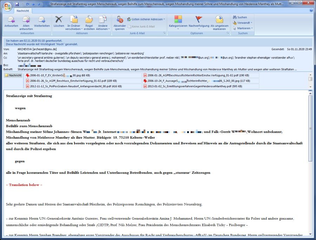Click the sent date 'So 01.11.2020 23:49'
Image resolution: width=316 pixels, height=240 pixels.
[299, 49]
